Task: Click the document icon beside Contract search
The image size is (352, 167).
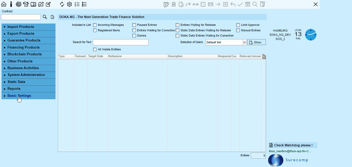Action: 52,17
